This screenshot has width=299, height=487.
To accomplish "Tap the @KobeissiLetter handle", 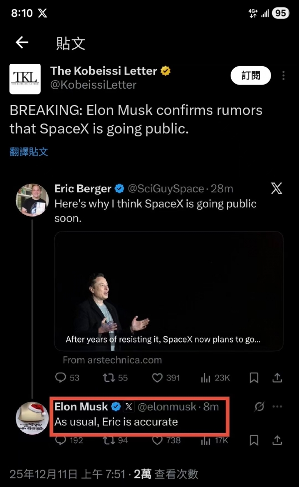I will (x=94, y=85).
